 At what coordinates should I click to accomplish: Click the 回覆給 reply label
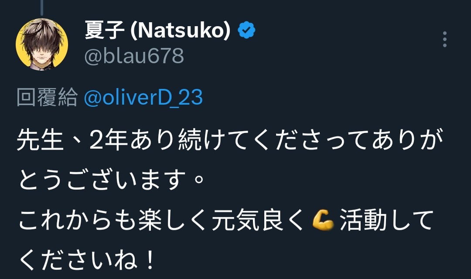(x=47, y=97)
